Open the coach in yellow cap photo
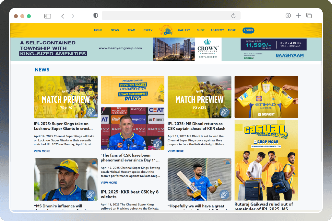332x221 pixels. (x=65, y=179)
